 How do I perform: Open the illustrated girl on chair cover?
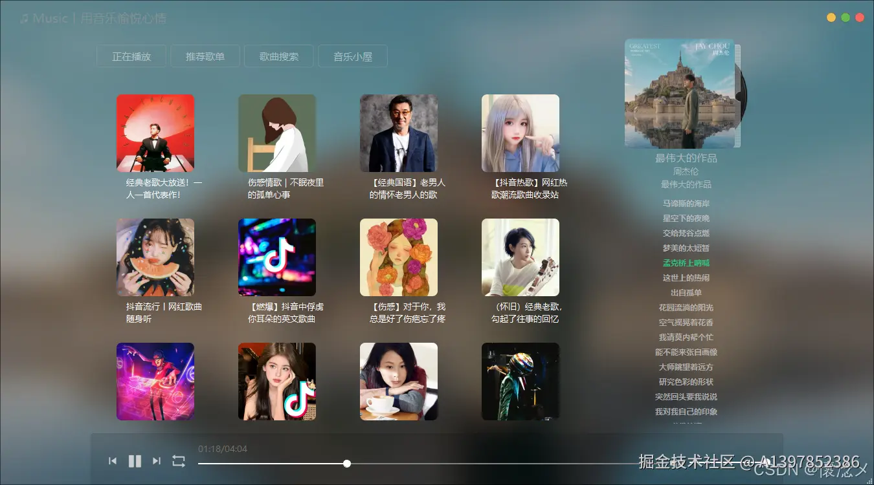click(x=277, y=133)
